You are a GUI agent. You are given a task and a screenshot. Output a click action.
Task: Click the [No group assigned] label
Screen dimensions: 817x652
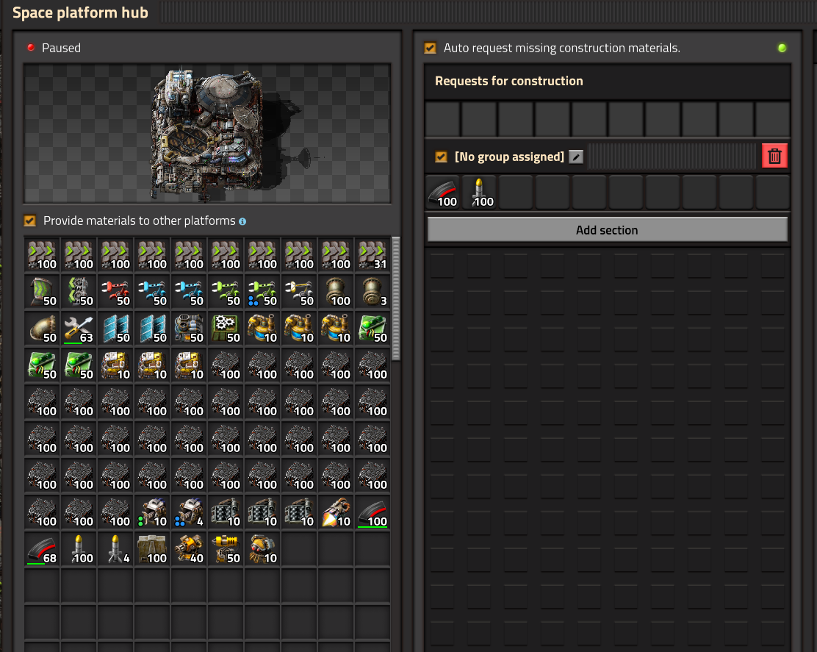click(x=509, y=157)
